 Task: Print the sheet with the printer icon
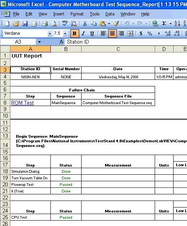coord(45,24)
